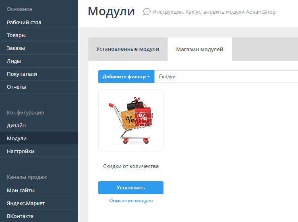The image size is (298, 222).
Task: Expand the Добавить фильтр dropdown
Action: click(126, 77)
